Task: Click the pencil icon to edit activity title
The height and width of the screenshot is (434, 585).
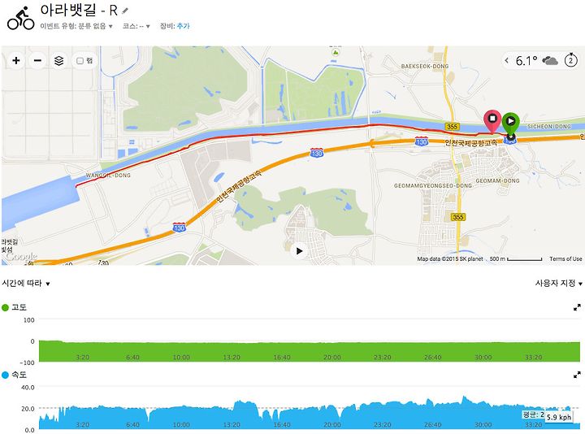Action: click(x=125, y=11)
